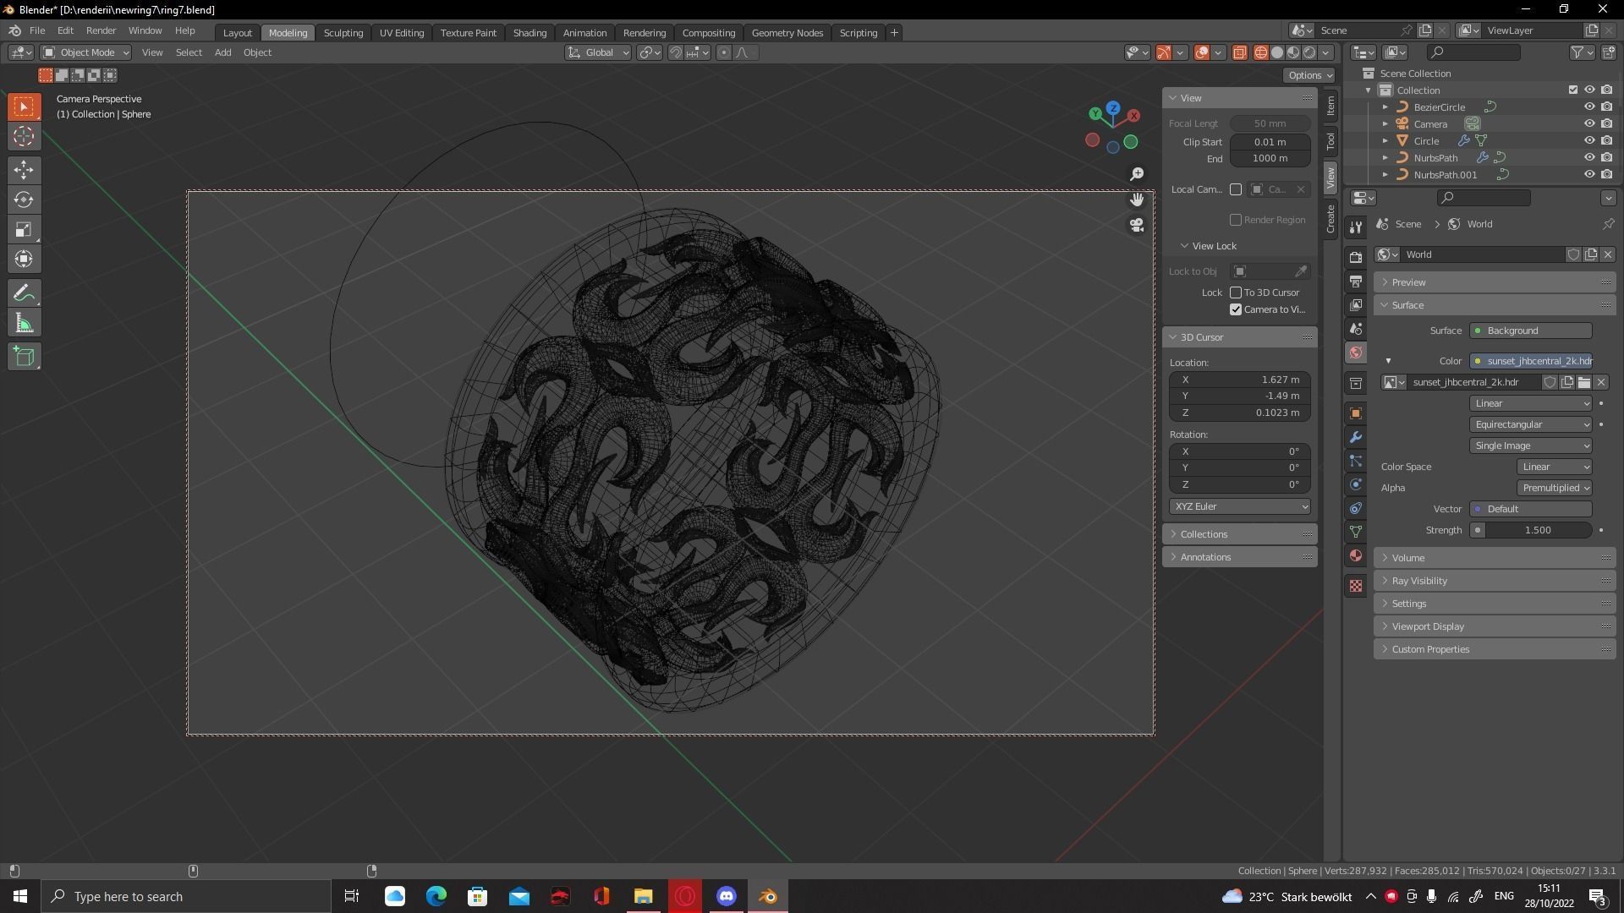Expand the Ray Visibility panel

(x=1419, y=581)
